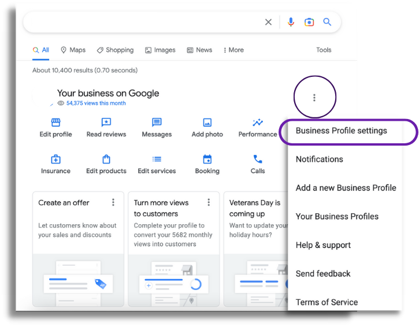Screen dimensions: 419x327
Task: Open the Insurance medical bag icon
Action: pos(55,159)
